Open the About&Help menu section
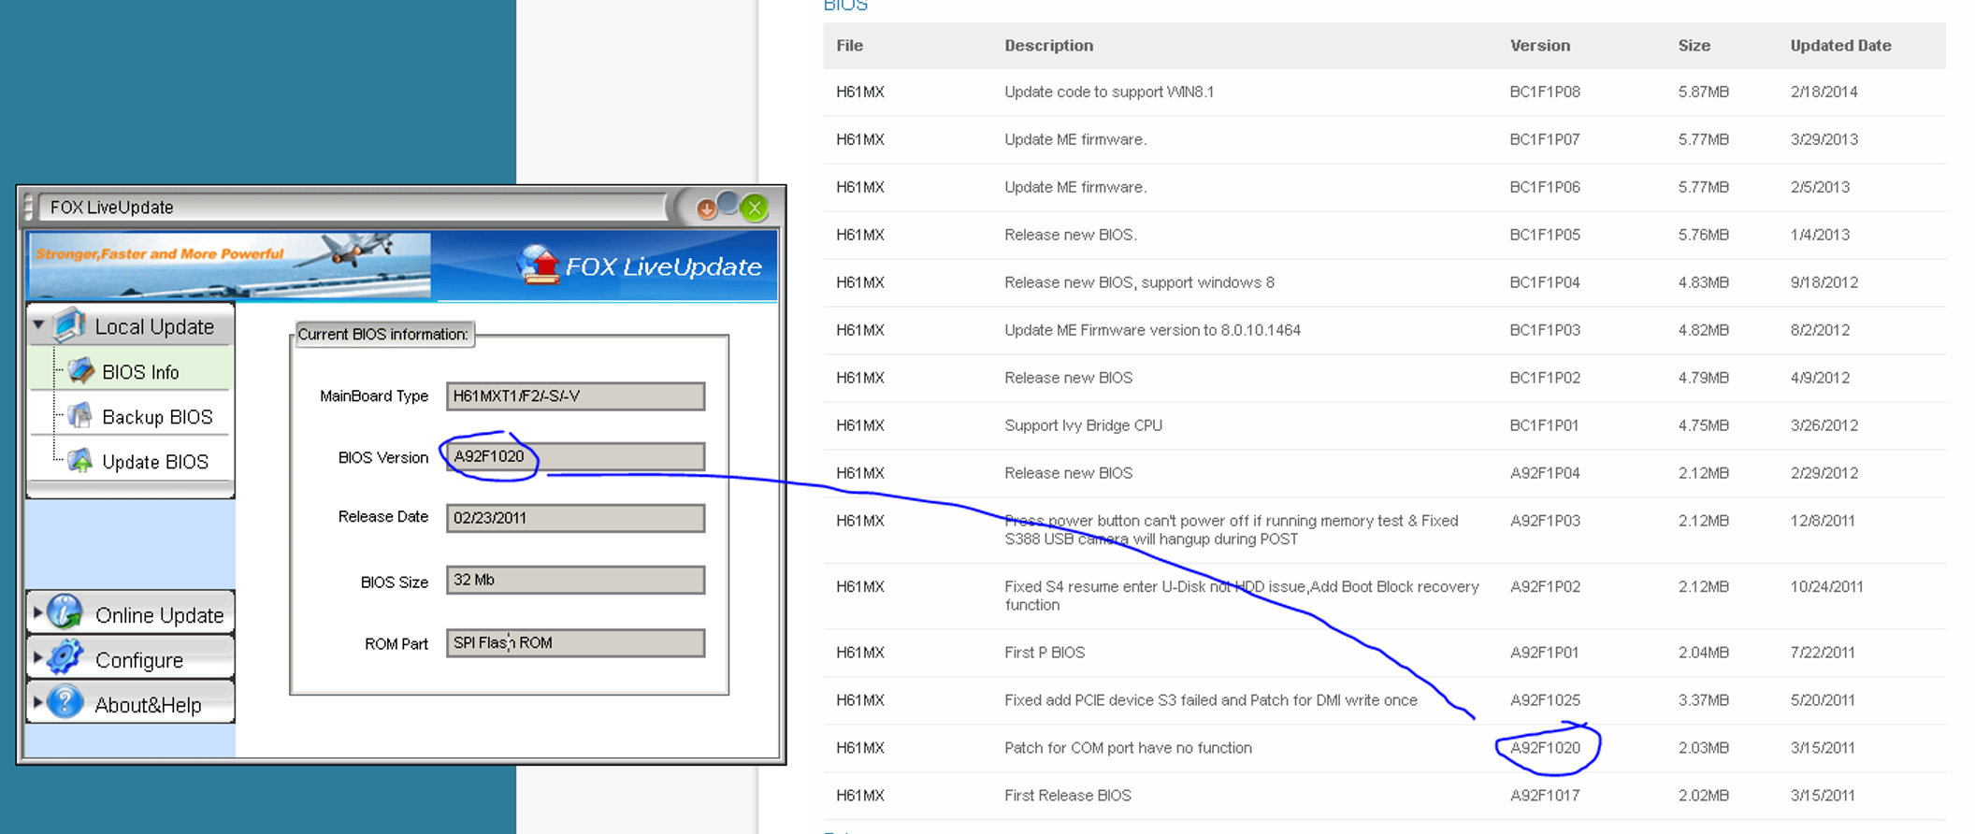This screenshot has height=834, width=1975. pos(130,703)
